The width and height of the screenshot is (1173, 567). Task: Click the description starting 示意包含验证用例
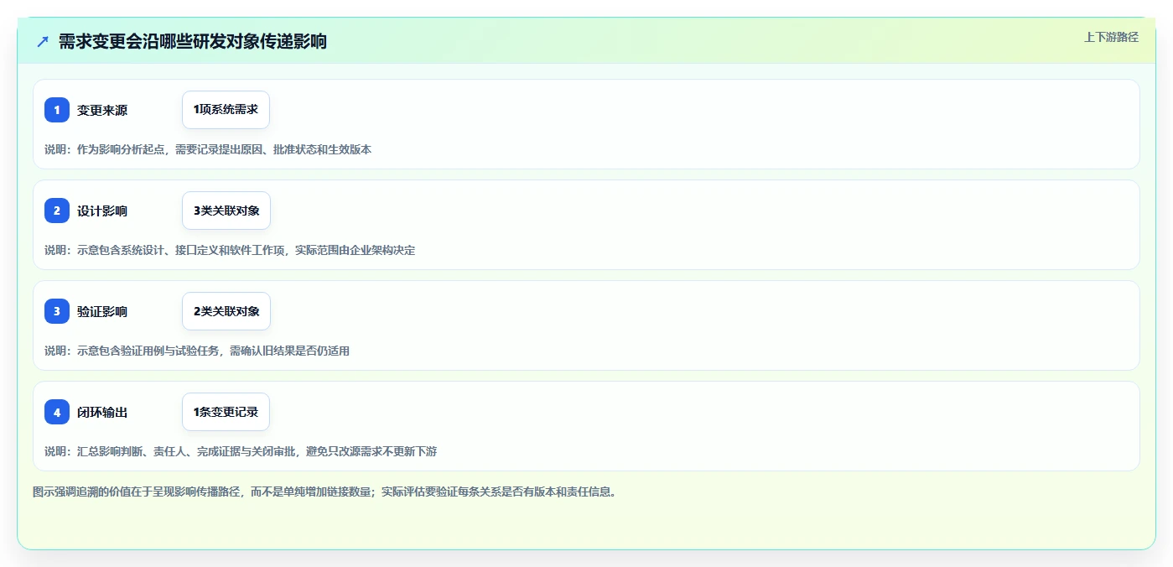point(197,351)
